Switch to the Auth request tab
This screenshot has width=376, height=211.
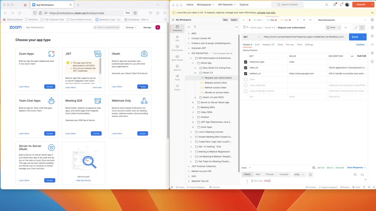[257, 45]
